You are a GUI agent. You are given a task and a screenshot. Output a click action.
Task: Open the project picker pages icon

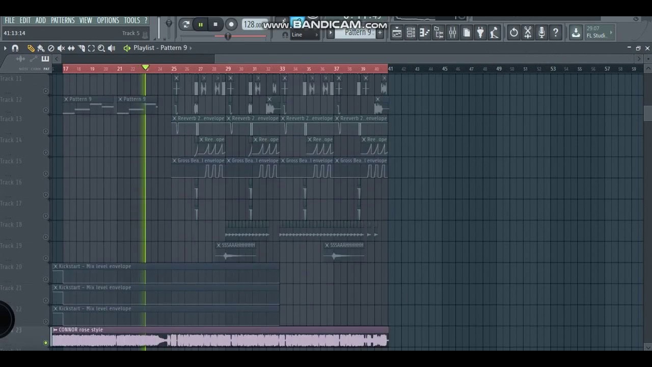[x=467, y=33]
